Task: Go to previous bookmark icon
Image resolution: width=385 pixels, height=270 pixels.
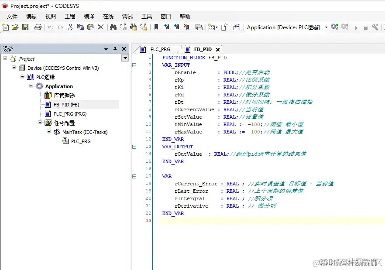Action: [x=166, y=27]
